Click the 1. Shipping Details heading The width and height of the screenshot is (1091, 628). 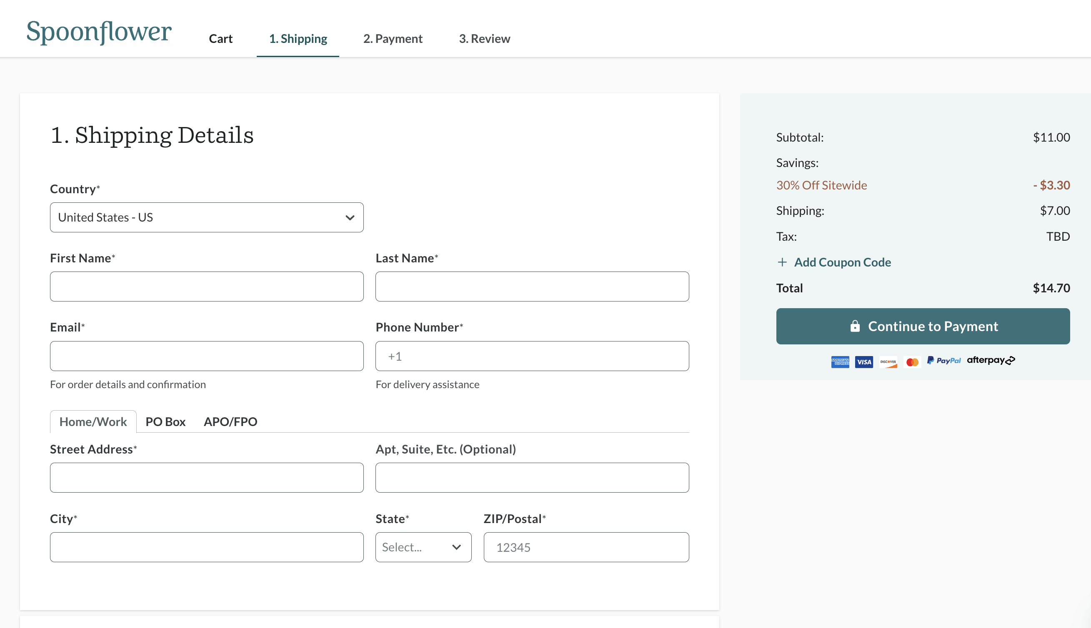[152, 135]
